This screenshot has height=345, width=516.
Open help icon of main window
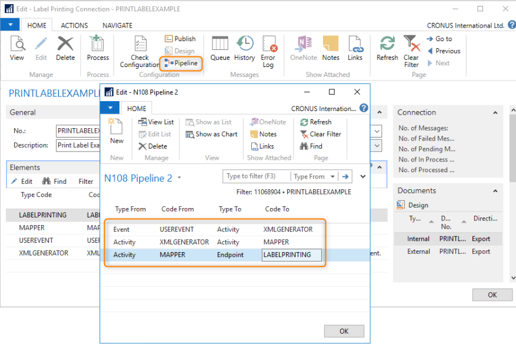point(512,25)
